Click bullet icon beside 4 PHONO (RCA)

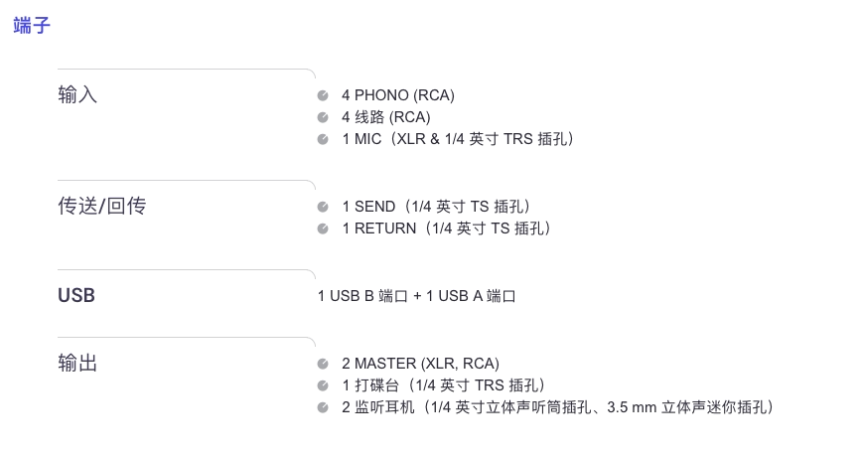[323, 95]
